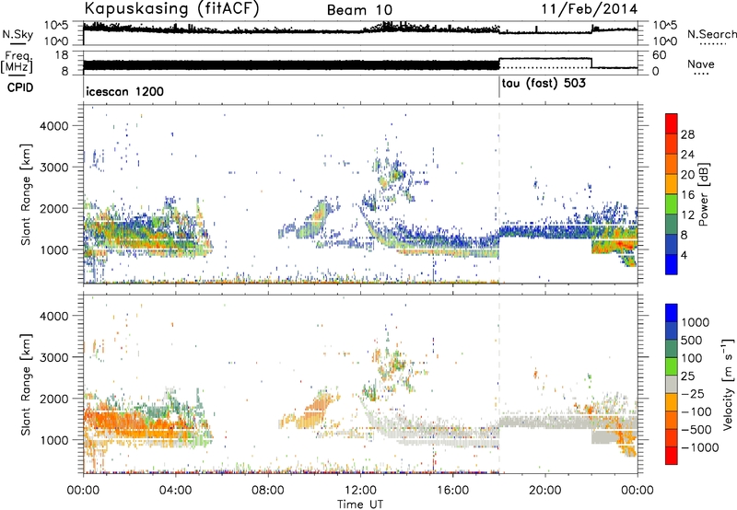This screenshot has height=510, width=737.
Task: Click the 'Slant Range [km]' label of power panel
Action: click(x=26, y=194)
